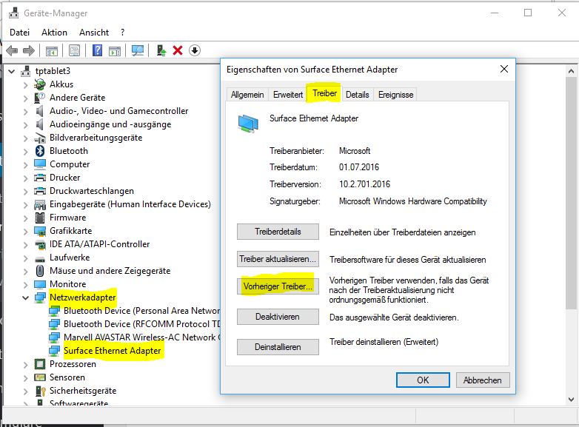Select the Audioeingänge und -ausgänge row
Screen dimensions: 579x427
(110, 124)
